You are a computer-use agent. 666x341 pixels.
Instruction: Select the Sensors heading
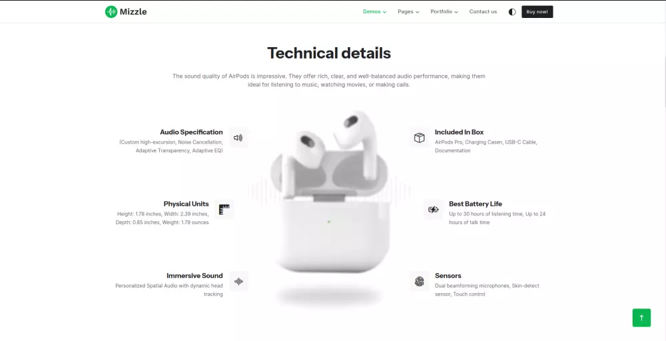[448, 275]
